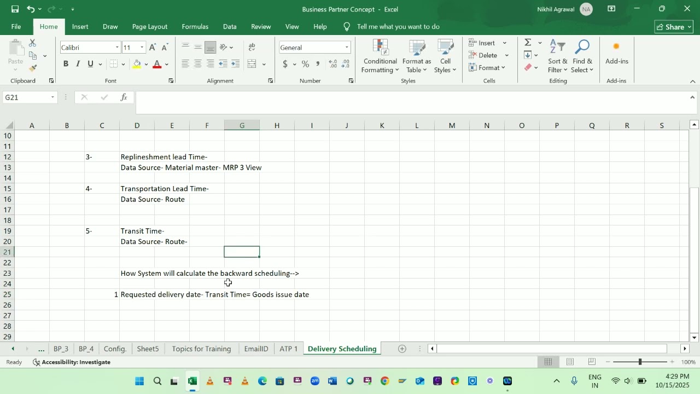Open the font name Calibri dropdown
This screenshot has width=700, height=394.
117,48
